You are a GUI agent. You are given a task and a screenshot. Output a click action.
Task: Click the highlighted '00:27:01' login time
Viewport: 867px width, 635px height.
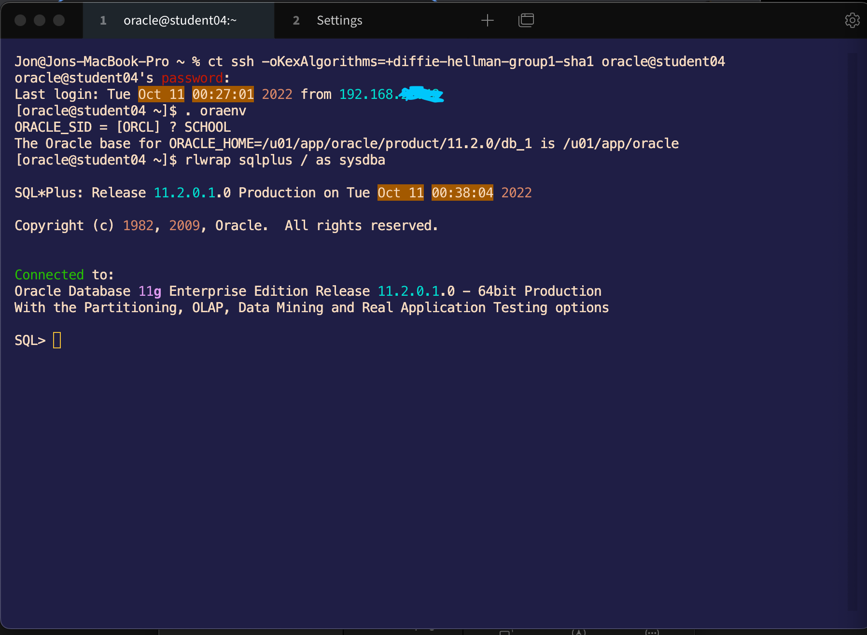pos(223,94)
